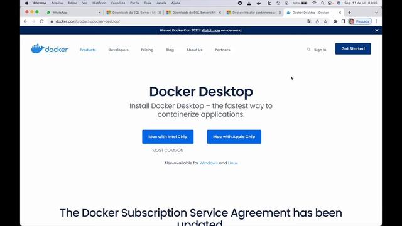The image size is (402, 226).
Task: Click the Docker whale logo
Action: point(50,49)
